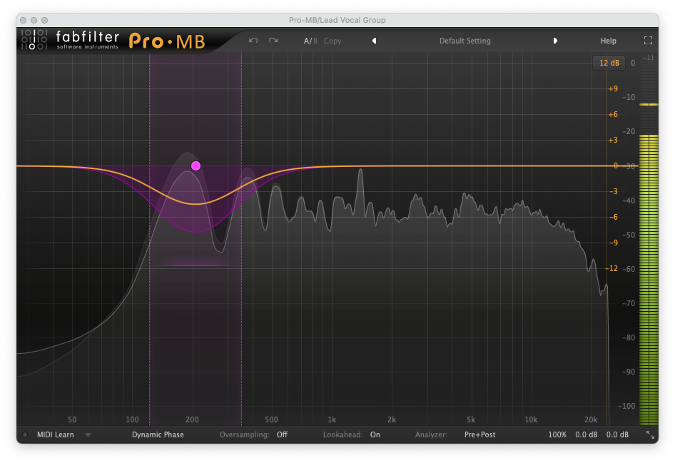Click the resize interface icon at bottom right

pyautogui.click(x=650, y=434)
